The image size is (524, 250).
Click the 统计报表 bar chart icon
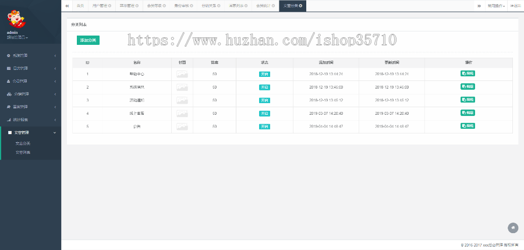9,120
